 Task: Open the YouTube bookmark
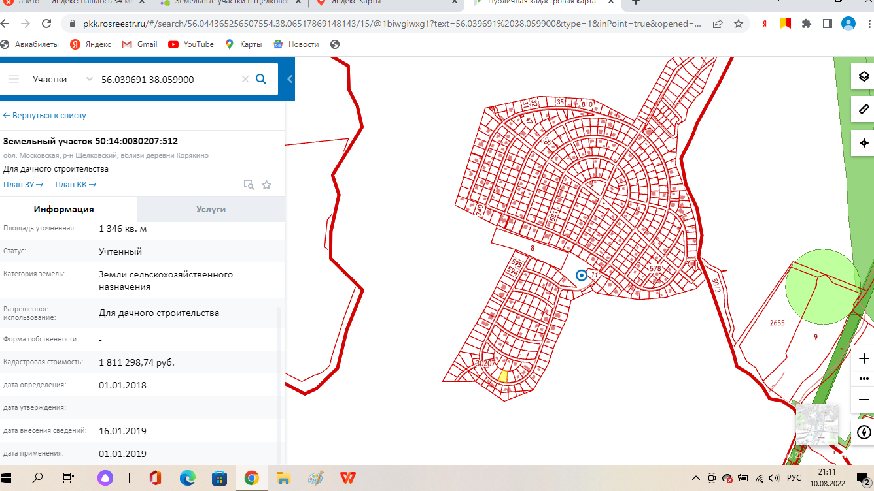tap(191, 44)
